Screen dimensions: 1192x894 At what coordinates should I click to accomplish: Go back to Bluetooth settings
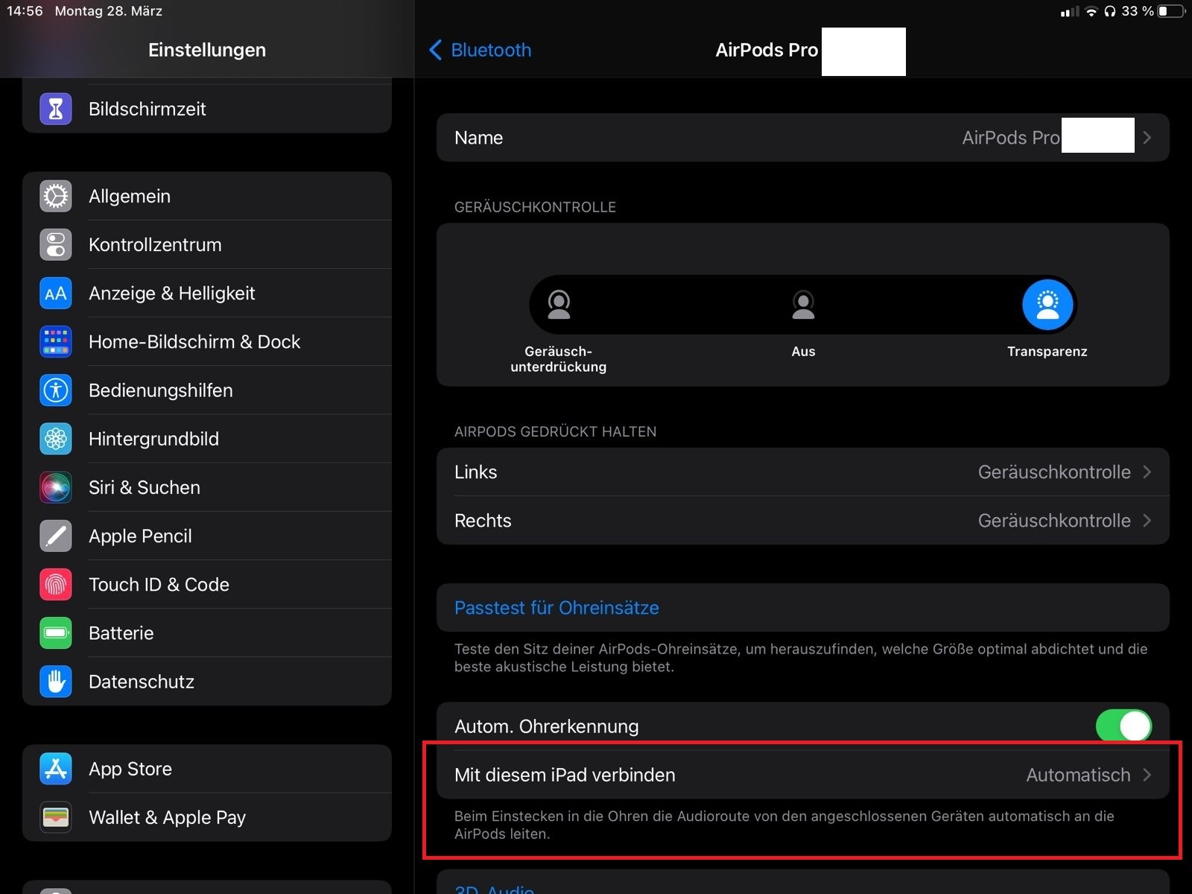pyautogui.click(x=481, y=50)
